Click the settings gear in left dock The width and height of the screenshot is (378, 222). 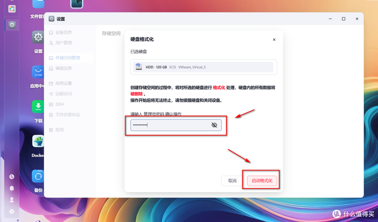[x=12, y=25]
